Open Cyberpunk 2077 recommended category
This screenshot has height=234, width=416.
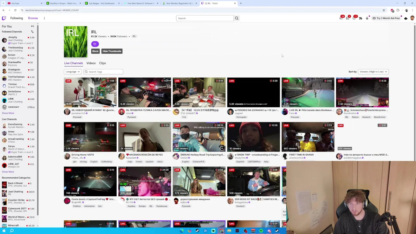[x=19, y=210]
